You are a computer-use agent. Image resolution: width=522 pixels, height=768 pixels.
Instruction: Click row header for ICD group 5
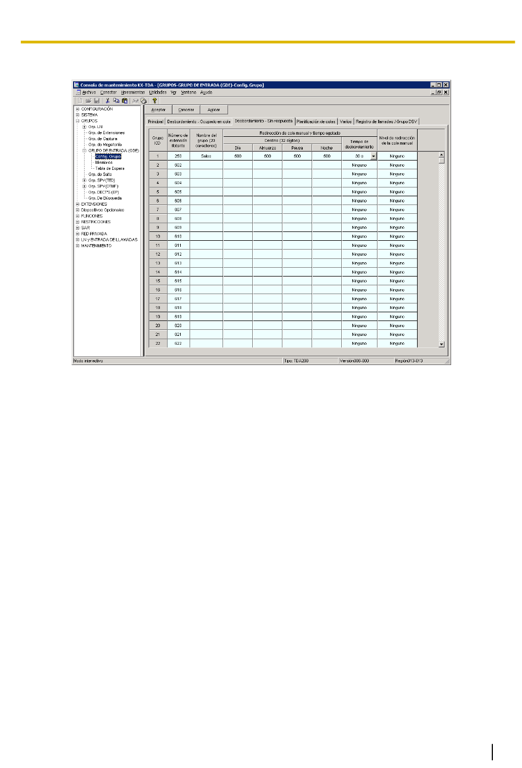tap(158, 192)
